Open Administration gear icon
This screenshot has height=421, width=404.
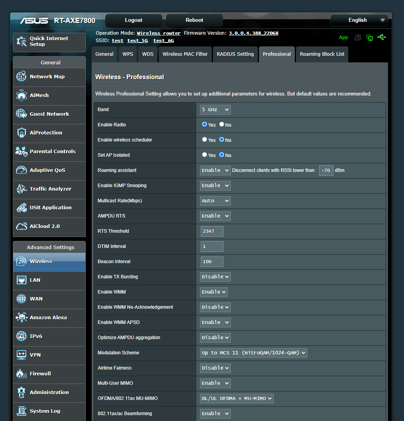point(21,392)
